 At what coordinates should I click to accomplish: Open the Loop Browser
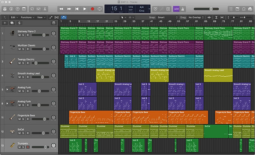(x=244, y=9)
